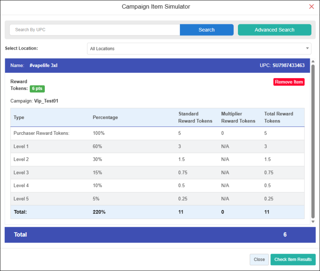The width and height of the screenshot is (320, 271).
Task: Click the UPC SU7987433463 text
Action: point(288,65)
